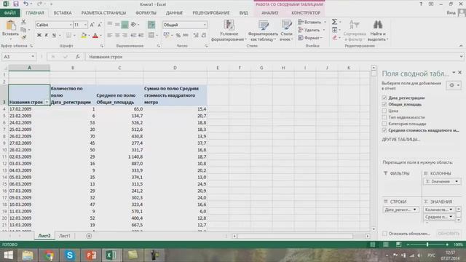The width and height of the screenshot is (466, 262).
Task: Click the fill color highlighter swatch
Action: coord(84,36)
